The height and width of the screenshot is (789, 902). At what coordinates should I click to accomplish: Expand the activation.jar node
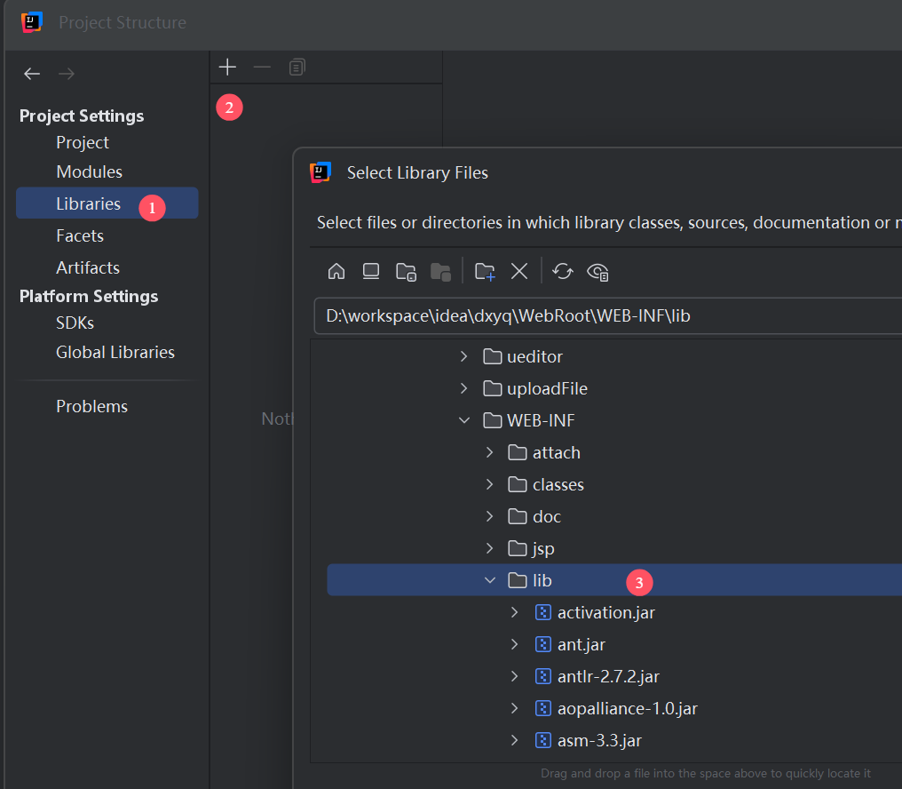[x=514, y=613]
